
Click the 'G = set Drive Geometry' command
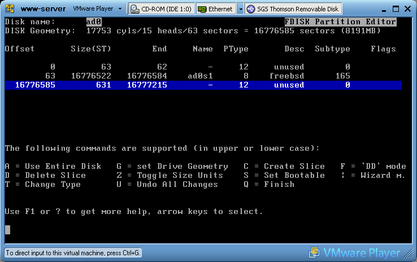tap(172, 167)
